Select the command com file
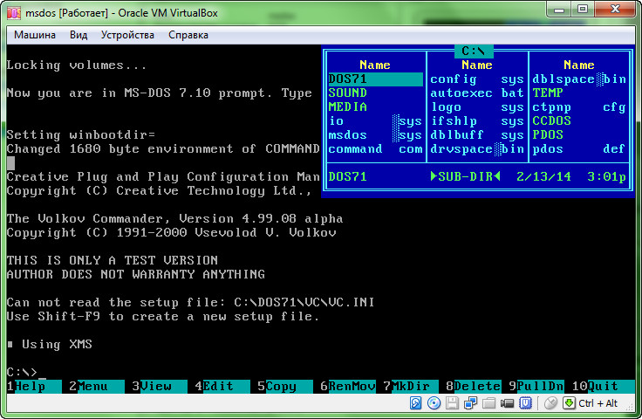 (375, 148)
